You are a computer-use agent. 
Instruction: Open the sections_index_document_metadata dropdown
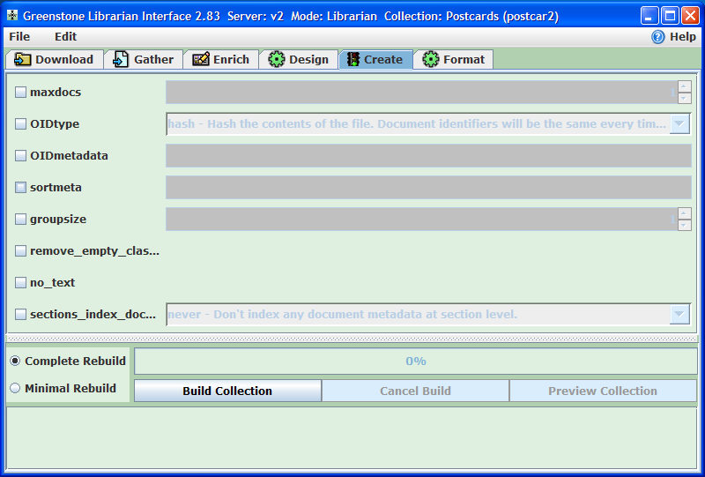[679, 315]
